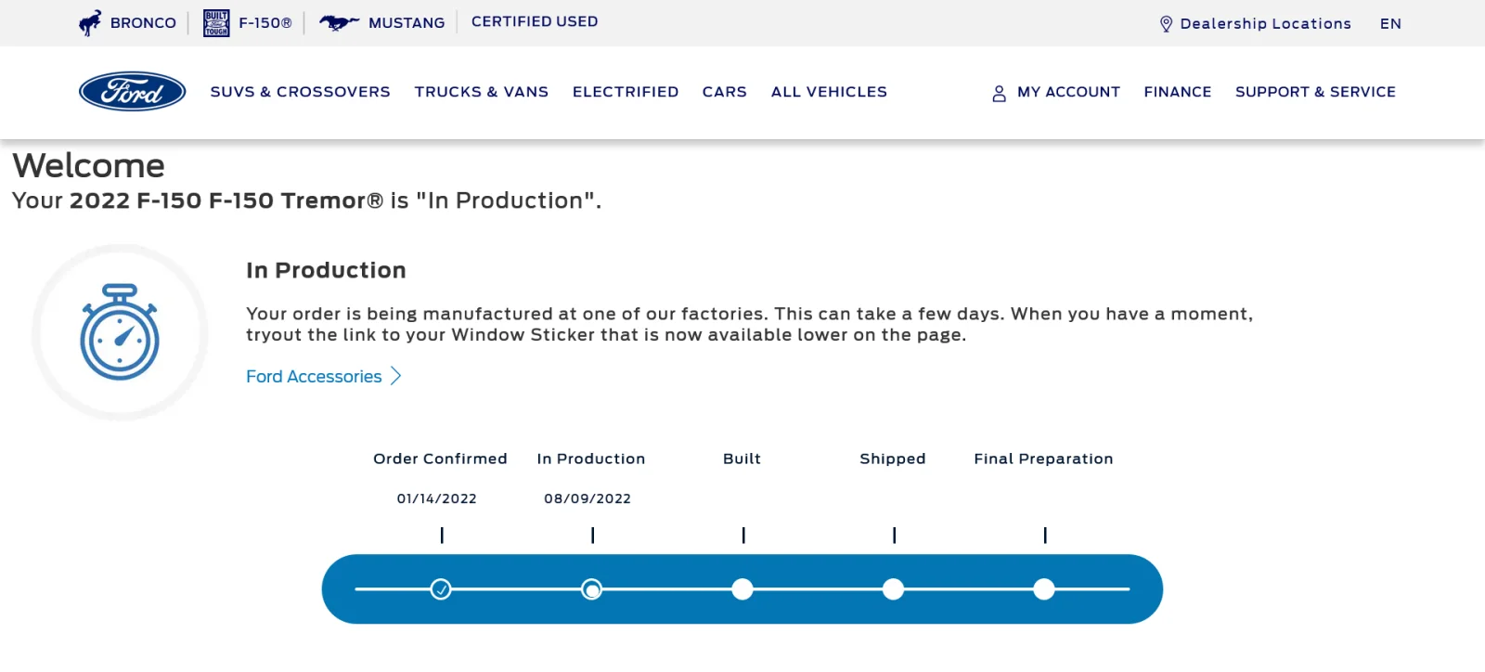Click the Dealership Locations pin icon
This screenshot has width=1485, height=672.
click(1166, 24)
